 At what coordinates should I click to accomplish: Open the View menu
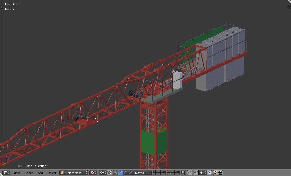point(16,173)
